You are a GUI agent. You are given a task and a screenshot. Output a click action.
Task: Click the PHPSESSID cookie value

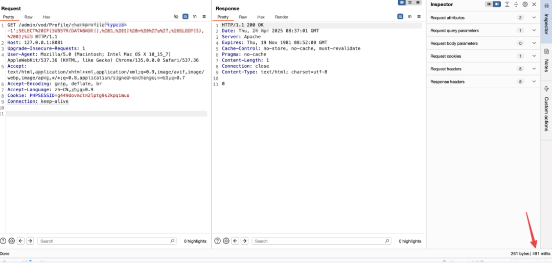94,95
